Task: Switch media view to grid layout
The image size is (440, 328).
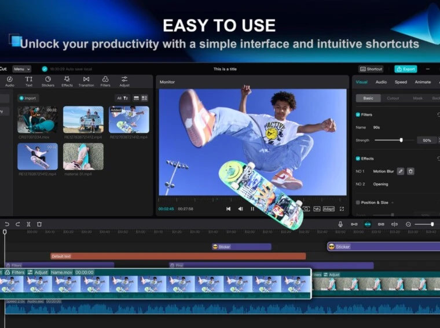Action: tap(144, 98)
